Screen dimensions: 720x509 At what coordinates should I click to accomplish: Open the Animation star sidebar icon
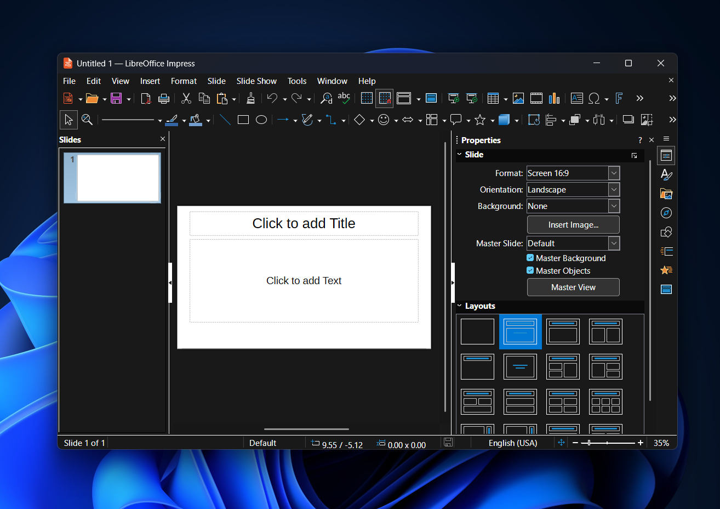666,270
